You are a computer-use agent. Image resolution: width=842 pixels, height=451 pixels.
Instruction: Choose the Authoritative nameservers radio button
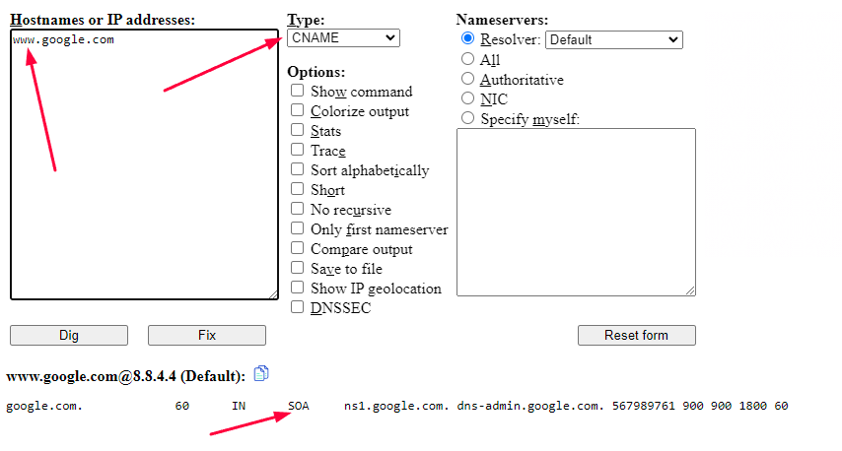pyautogui.click(x=467, y=79)
